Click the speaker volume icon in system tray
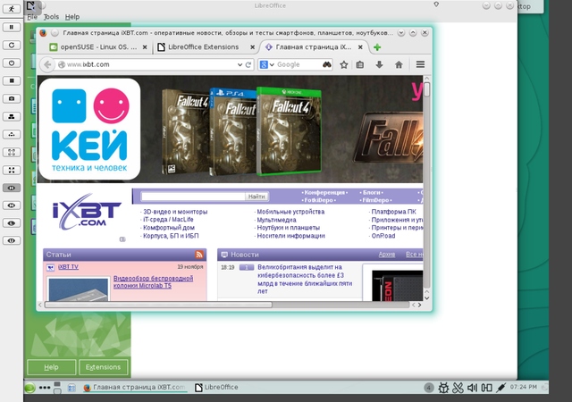This screenshot has width=572, height=402. [472, 388]
